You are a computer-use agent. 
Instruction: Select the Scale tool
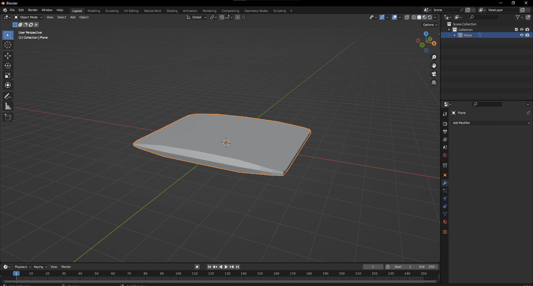pos(8,75)
